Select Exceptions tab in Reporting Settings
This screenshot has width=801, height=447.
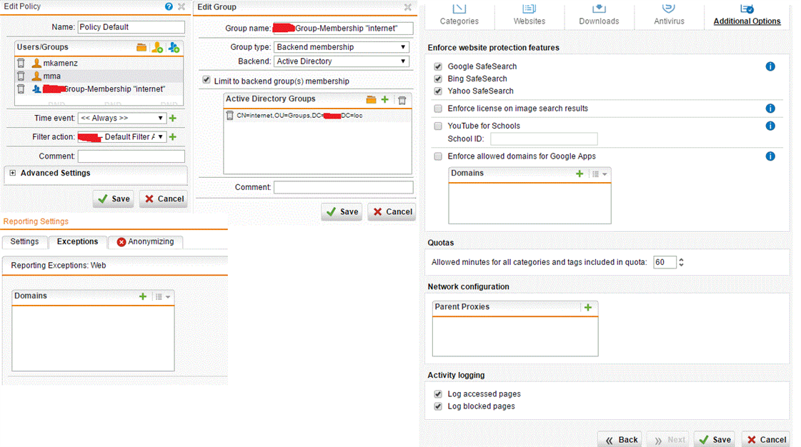(x=78, y=241)
